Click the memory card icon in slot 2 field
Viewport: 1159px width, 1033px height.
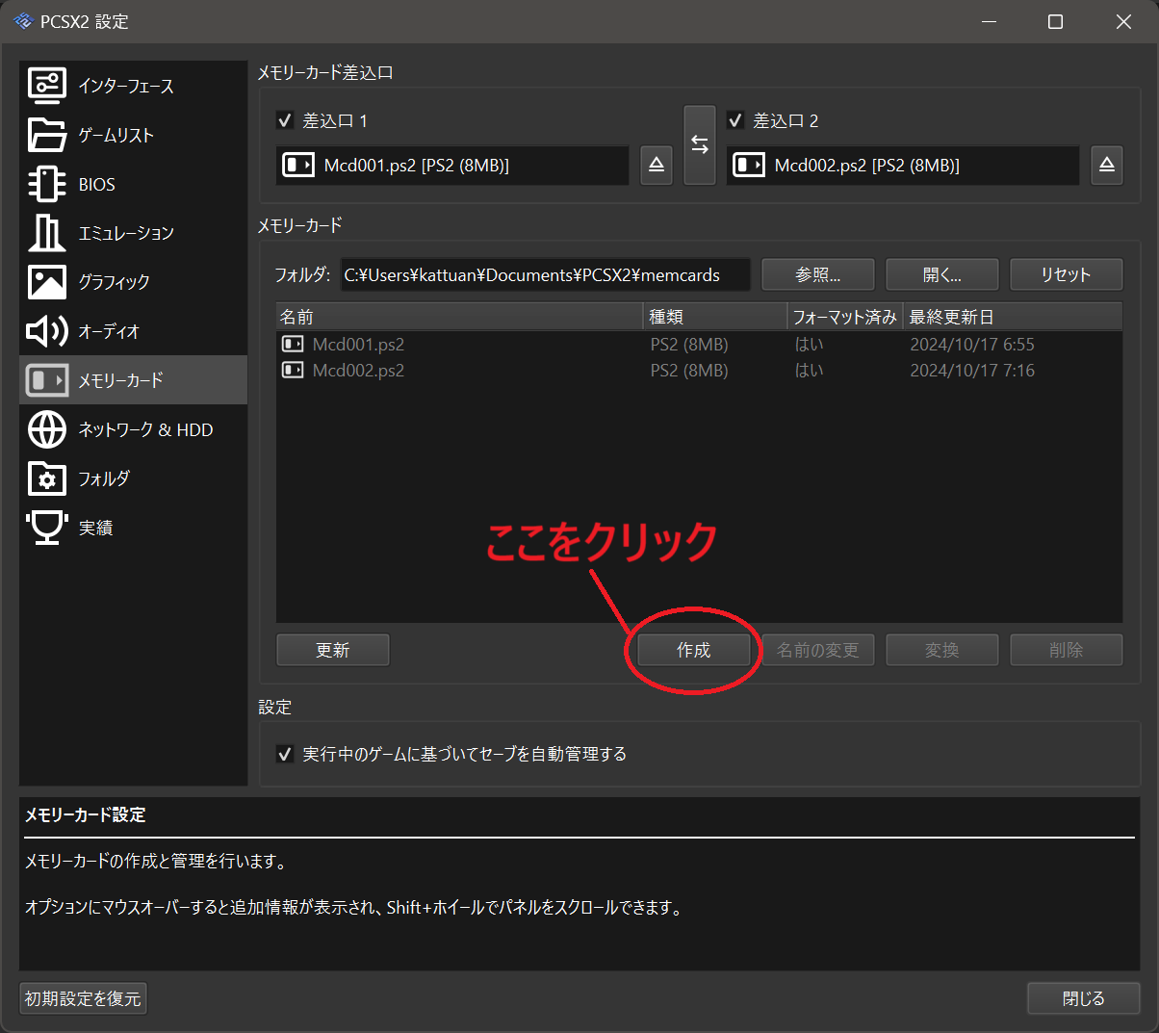coord(749,166)
